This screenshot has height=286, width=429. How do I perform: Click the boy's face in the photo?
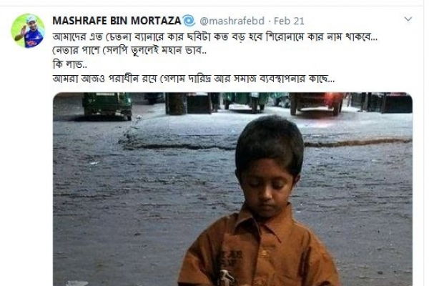(266, 186)
